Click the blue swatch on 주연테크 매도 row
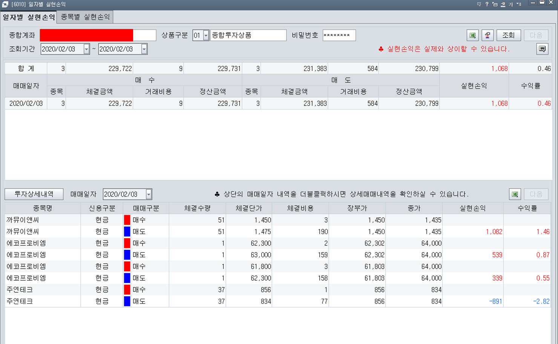The width and height of the screenshot is (558, 344). [x=127, y=301]
